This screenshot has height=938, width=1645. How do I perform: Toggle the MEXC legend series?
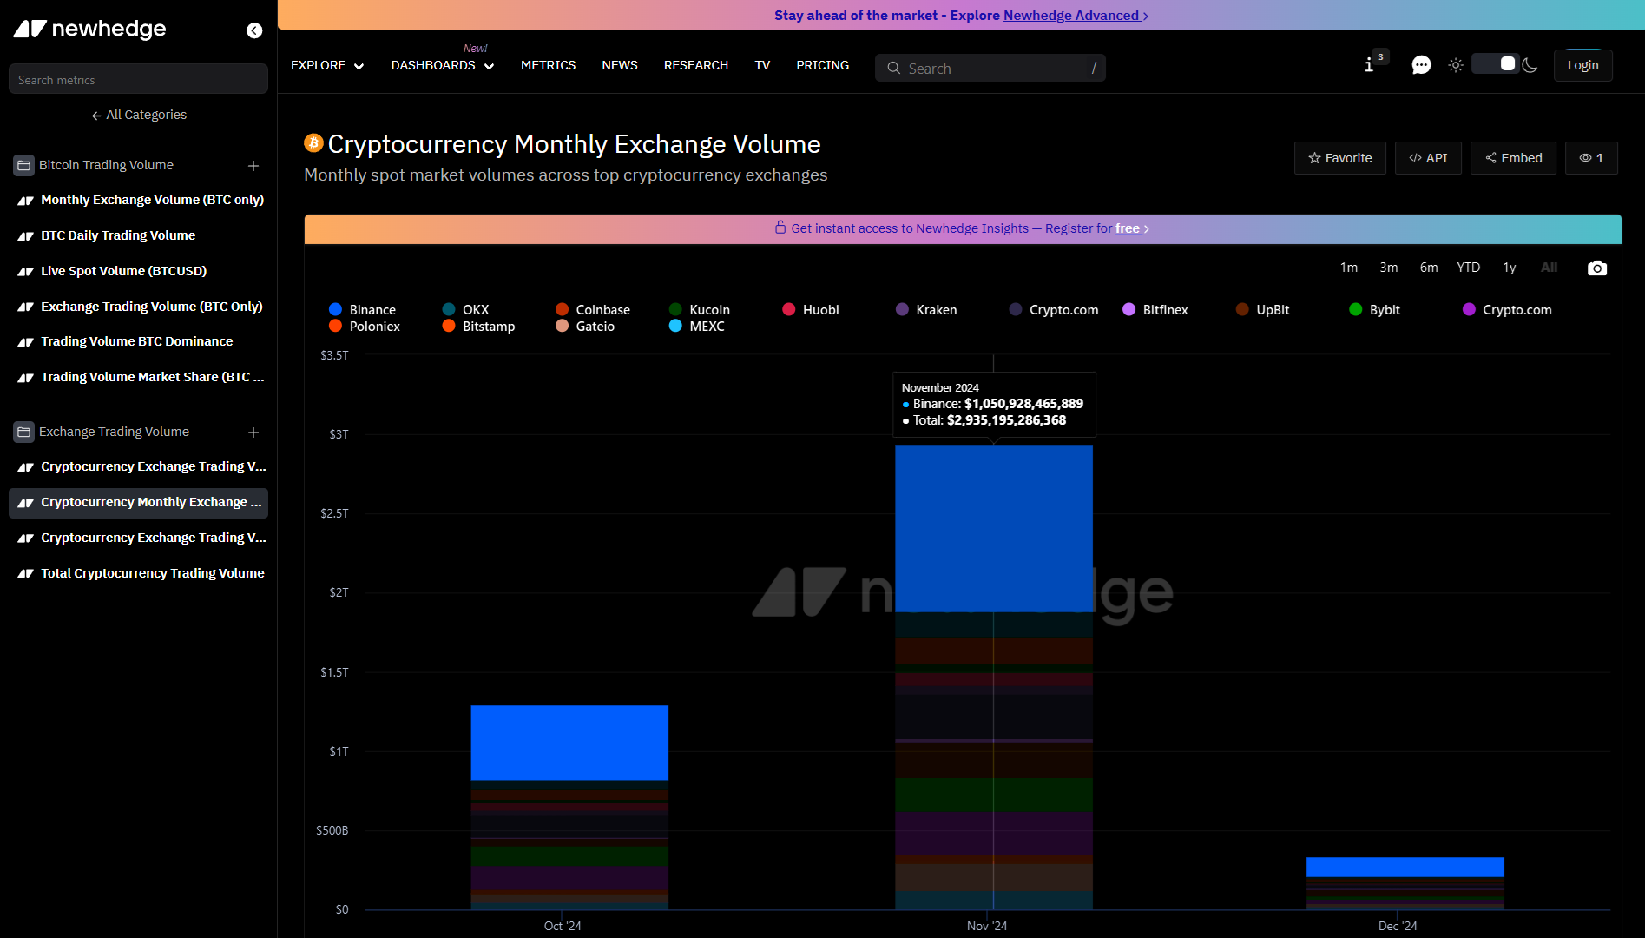(x=697, y=327)
